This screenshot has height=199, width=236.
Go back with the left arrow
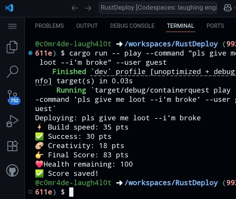pyautogui.click(x=75, y=8)
